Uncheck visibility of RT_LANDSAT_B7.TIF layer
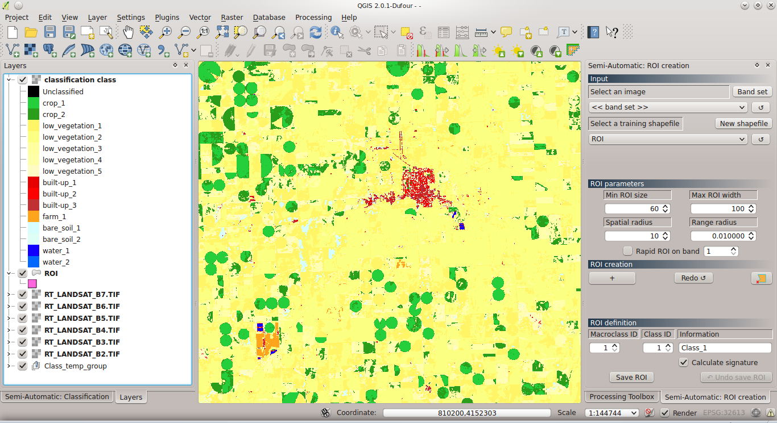 (21, 294)
